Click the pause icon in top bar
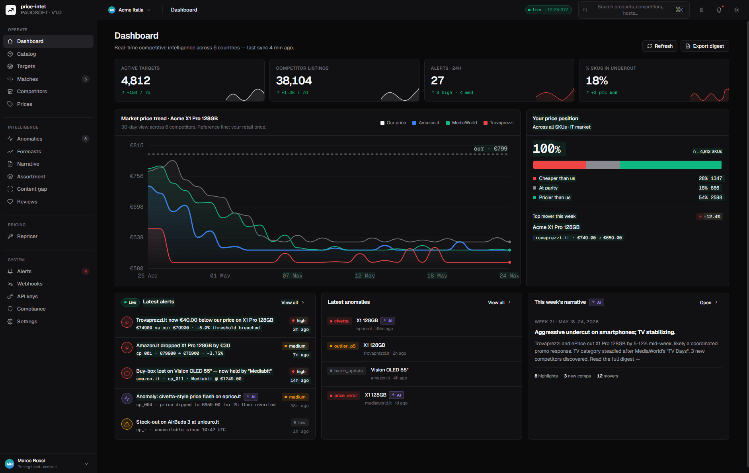Image resolution: width=749 pixels, height=473 pixels. tap(702, 10)
